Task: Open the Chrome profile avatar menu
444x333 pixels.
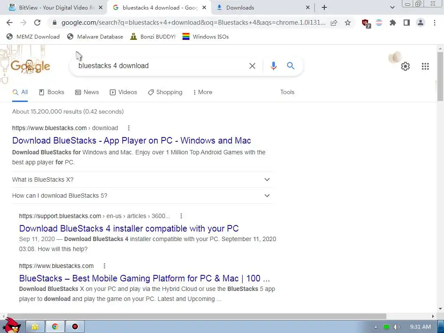Action: [x=421, y=23]
